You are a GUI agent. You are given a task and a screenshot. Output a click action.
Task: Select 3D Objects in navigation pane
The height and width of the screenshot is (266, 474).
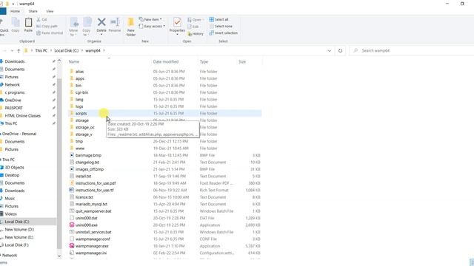click(x=14, y=168)
